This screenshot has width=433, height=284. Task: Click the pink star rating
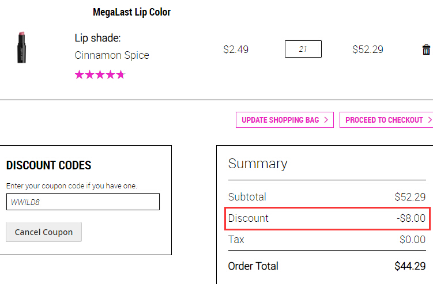tap(100, 74)
